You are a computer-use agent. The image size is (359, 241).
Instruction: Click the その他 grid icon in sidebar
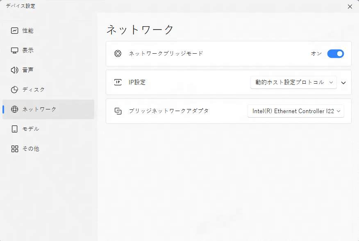tap(16, 149)
